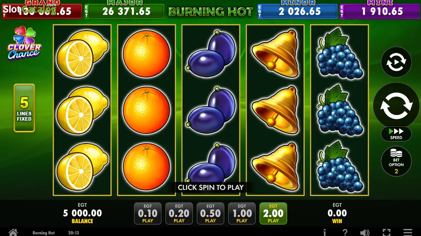Screen dimensions: 421x236
Task: Toggle fullscreen mode icon
Action: [386, 232]
